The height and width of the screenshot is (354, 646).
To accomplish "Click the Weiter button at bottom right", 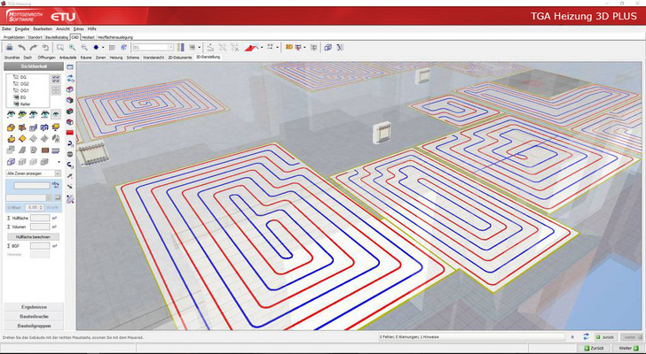I will [x=628, y=349].
